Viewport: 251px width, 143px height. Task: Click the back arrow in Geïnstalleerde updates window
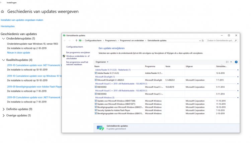click(65, 41)
